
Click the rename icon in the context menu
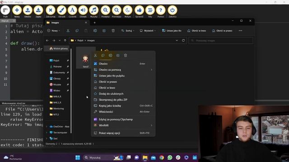click(x=110, y=55)
